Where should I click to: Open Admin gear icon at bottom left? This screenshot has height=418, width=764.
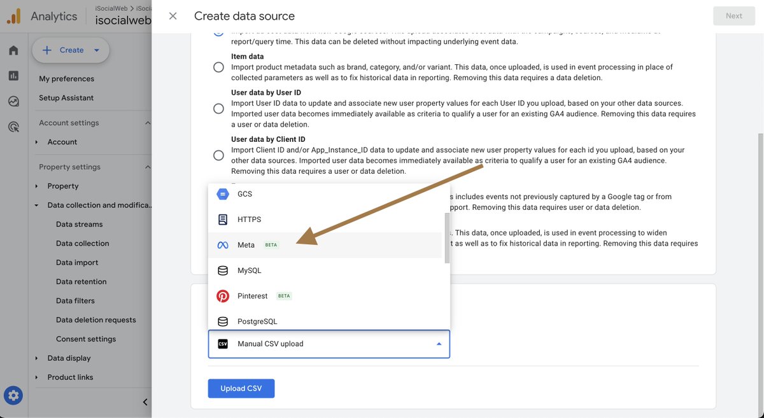[13, 396]
